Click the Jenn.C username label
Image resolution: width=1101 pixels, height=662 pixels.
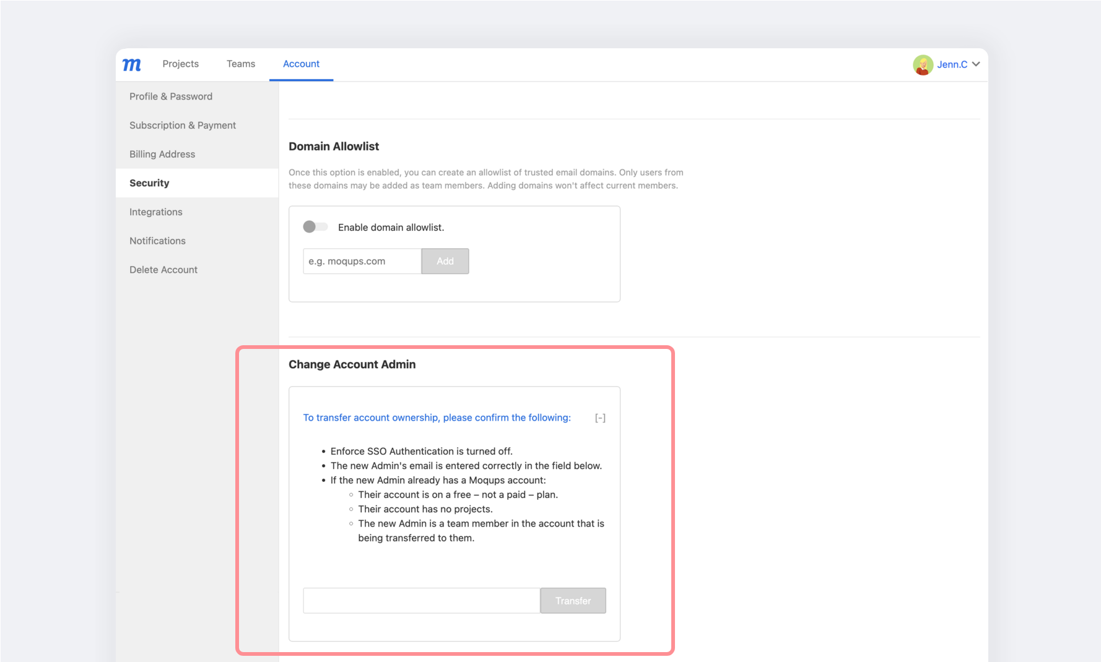952,64
